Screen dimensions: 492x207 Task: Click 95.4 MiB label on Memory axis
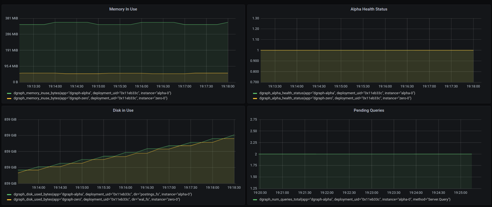11,66
